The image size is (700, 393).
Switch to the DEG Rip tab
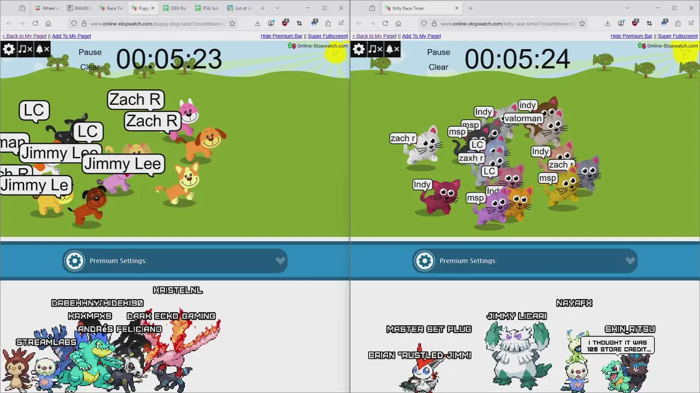pyautogui.click(x=176, y=8)
